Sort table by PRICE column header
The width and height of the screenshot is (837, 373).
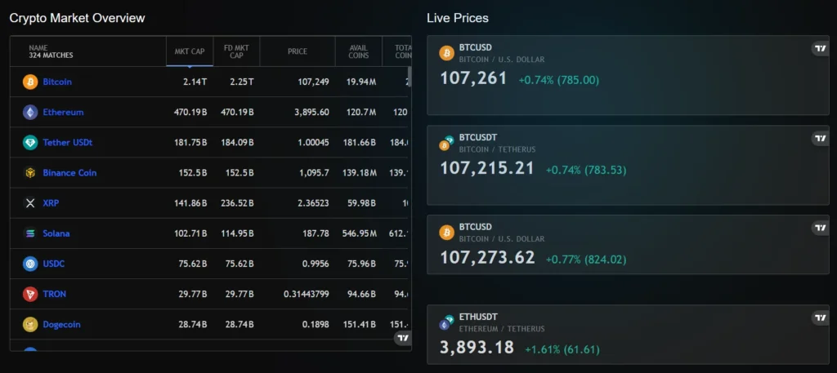coord(298,51)
